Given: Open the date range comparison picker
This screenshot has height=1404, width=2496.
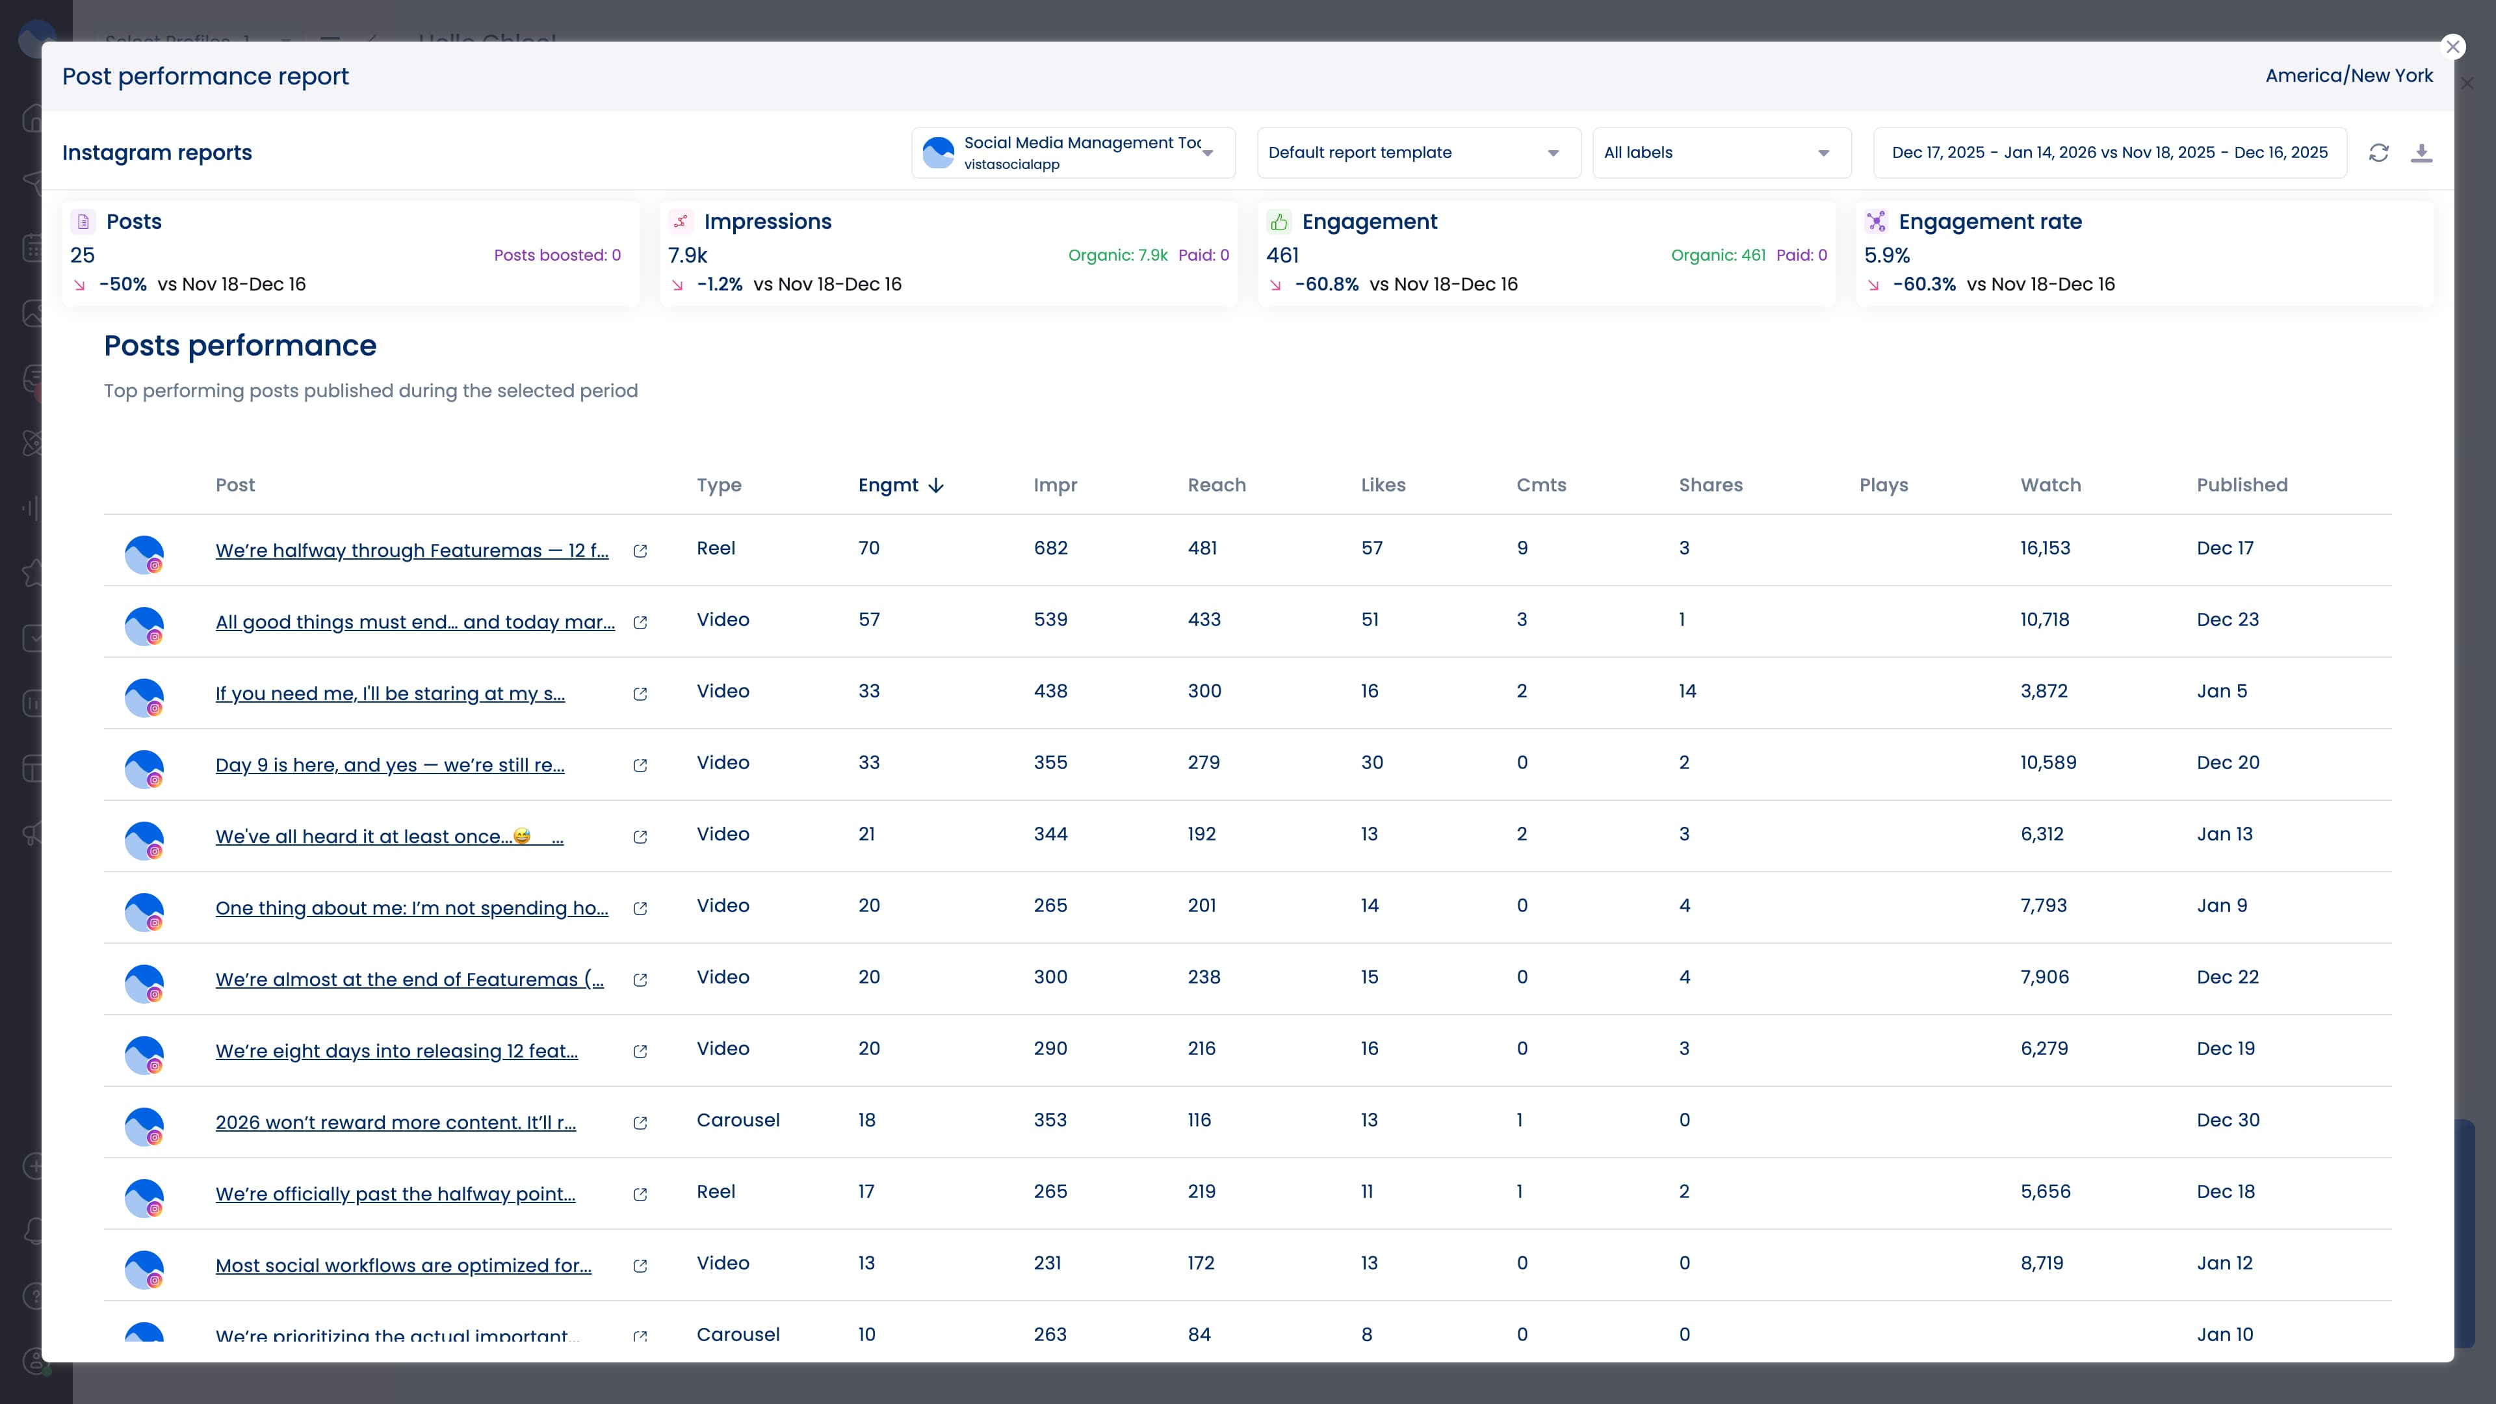Looking at the screenshot, I should (x=2109, y=152).
